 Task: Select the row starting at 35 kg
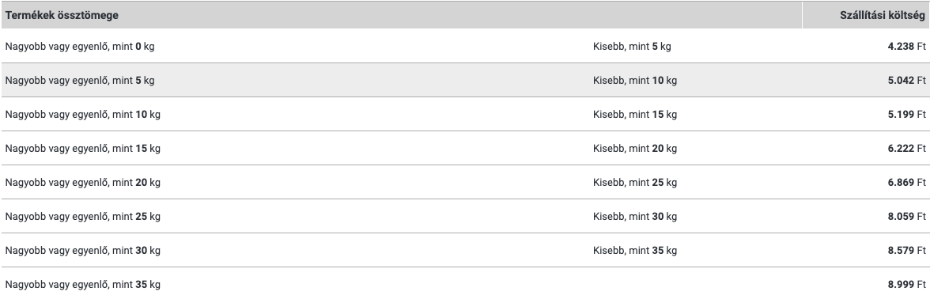[465, 283]
